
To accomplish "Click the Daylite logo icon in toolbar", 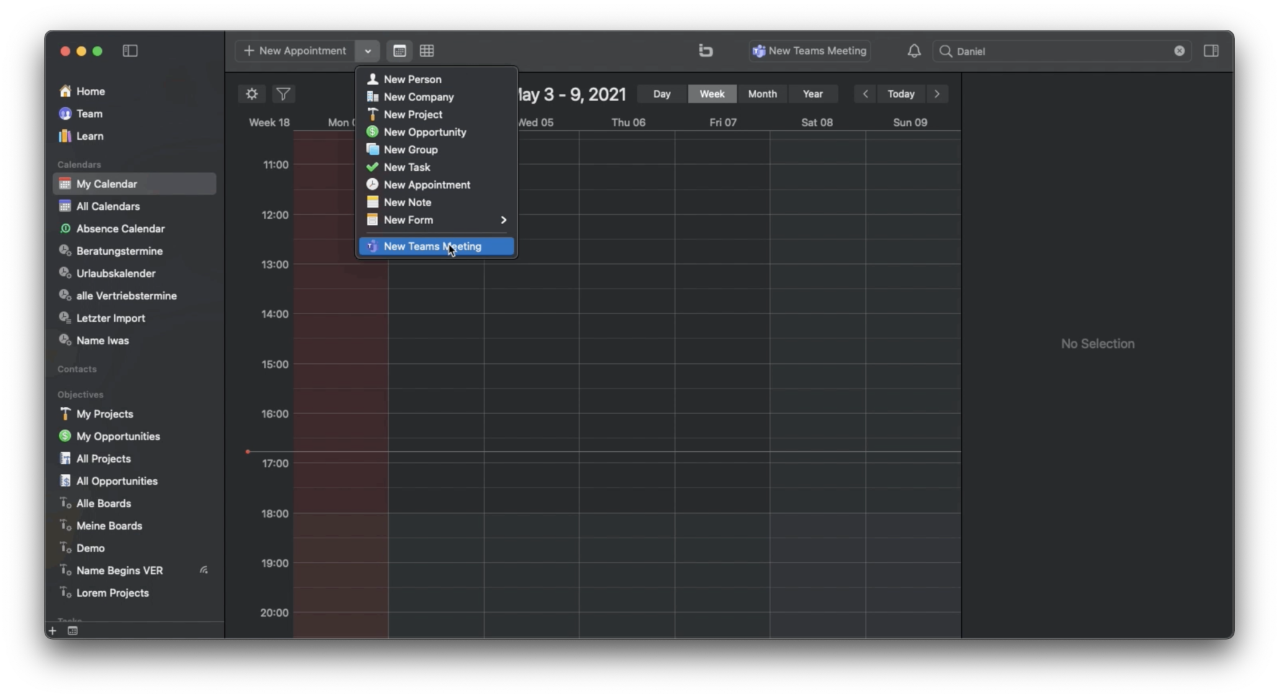I will pyautogui.click(x=705, y=51).
